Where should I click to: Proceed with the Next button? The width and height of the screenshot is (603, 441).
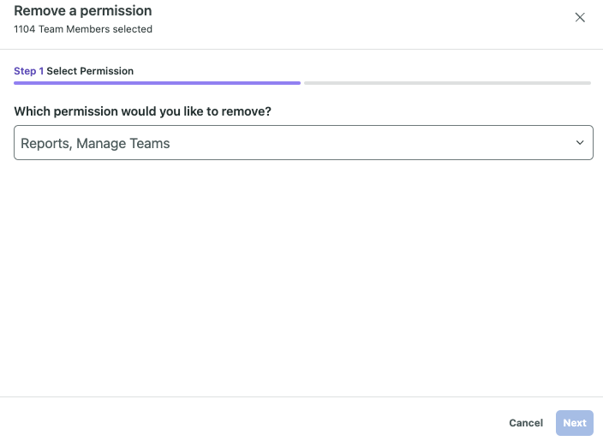point(574,423)
